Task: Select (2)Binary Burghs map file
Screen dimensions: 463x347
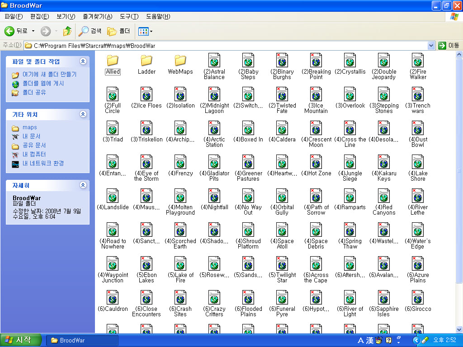Action: pos(282,67)
